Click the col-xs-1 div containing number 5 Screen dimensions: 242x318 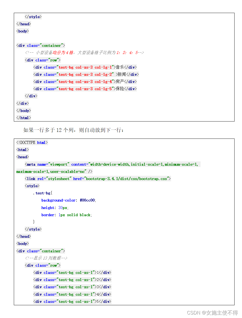pos(72,302)
